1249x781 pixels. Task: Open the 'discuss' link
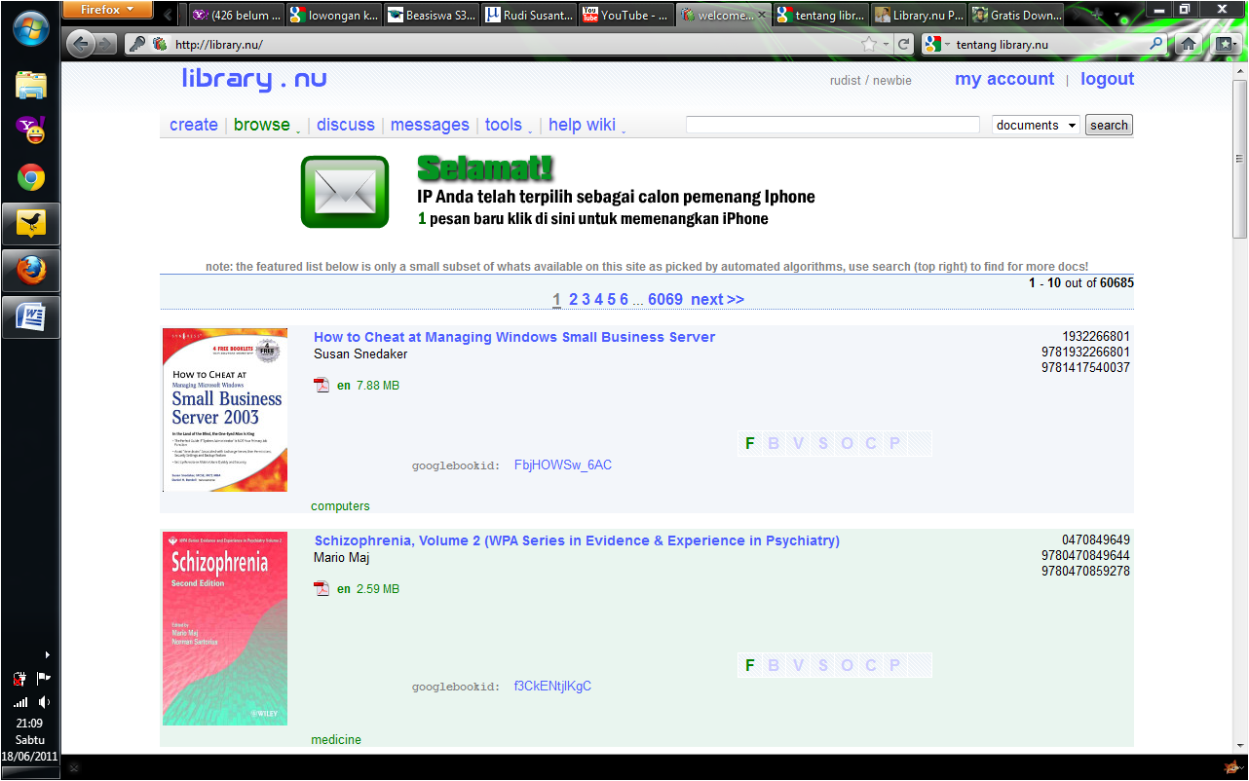[346, 125]
